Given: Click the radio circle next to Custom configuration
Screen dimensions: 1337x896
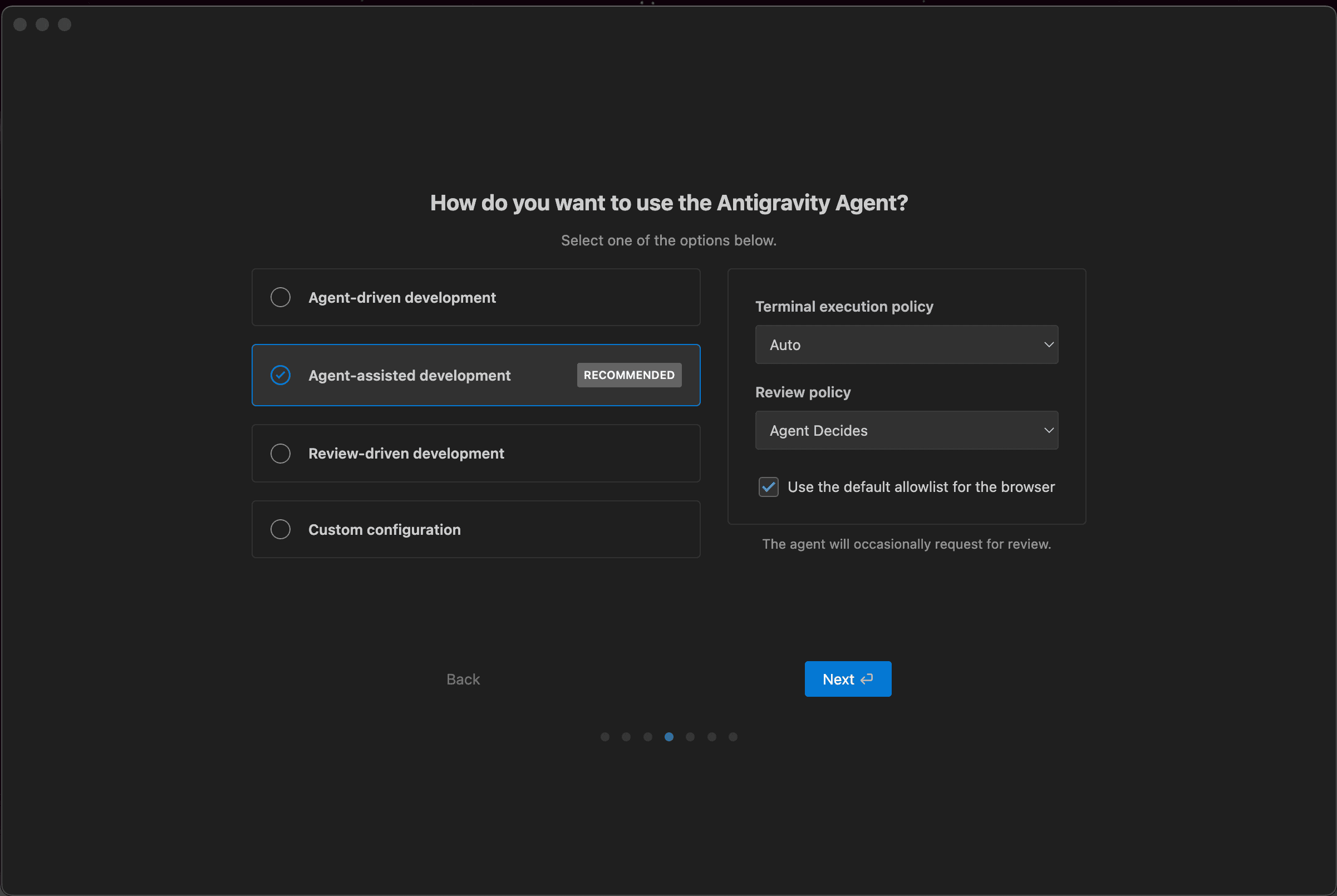Looking at the screenshot, I should coord(281,529).
